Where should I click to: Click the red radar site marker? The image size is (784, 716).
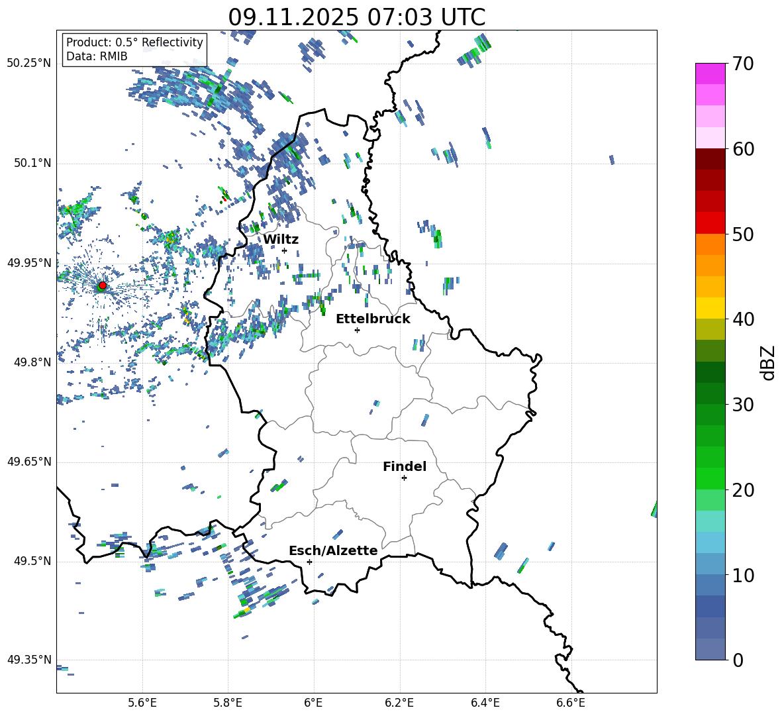[103, 285]
